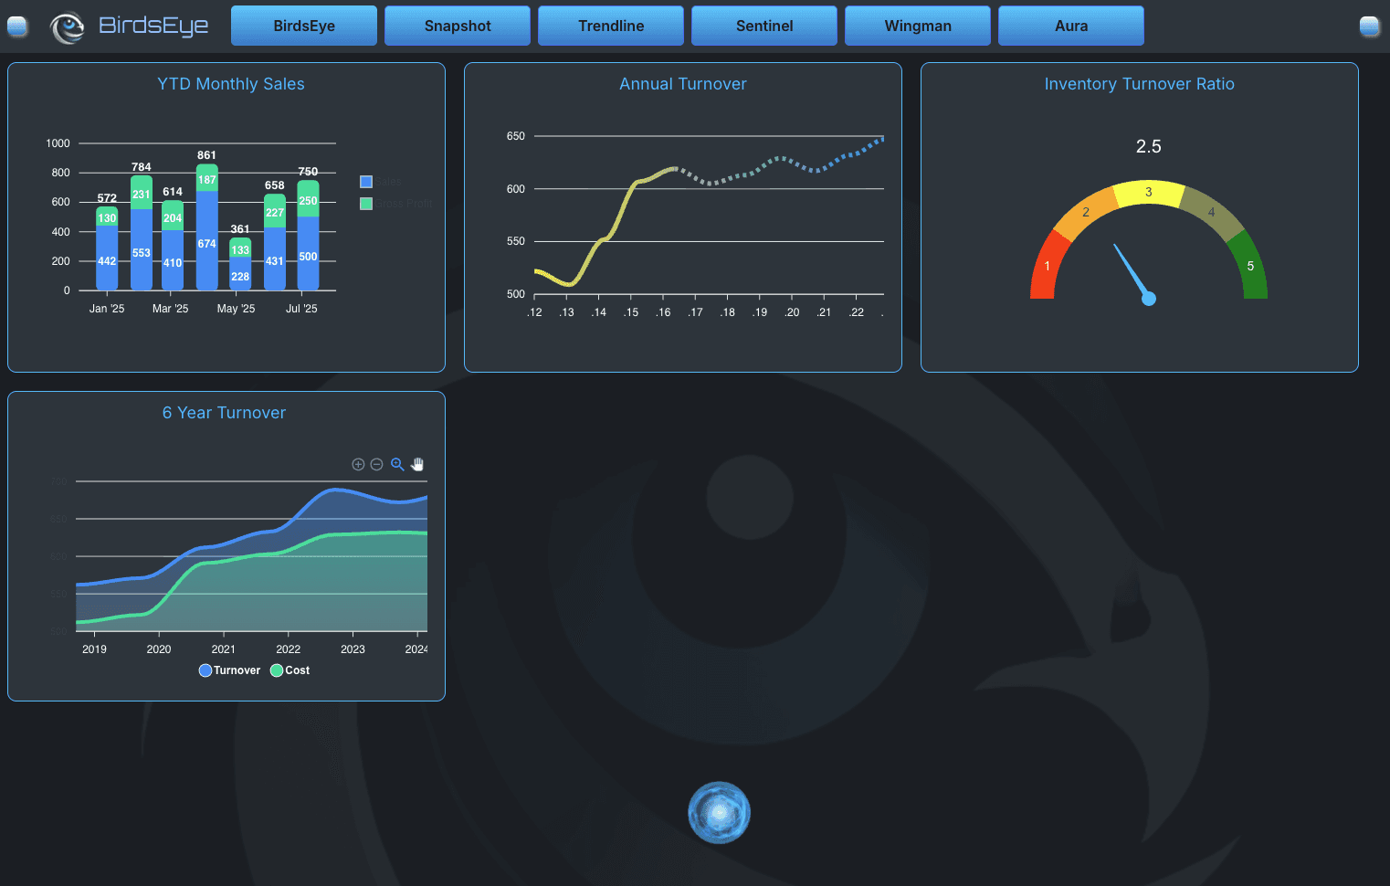Click the orange gauge segment labeled 2
The image size is (1390, 886).
coord(1086,212)
